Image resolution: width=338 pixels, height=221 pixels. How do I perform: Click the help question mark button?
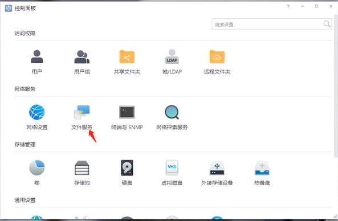(288, 6)
